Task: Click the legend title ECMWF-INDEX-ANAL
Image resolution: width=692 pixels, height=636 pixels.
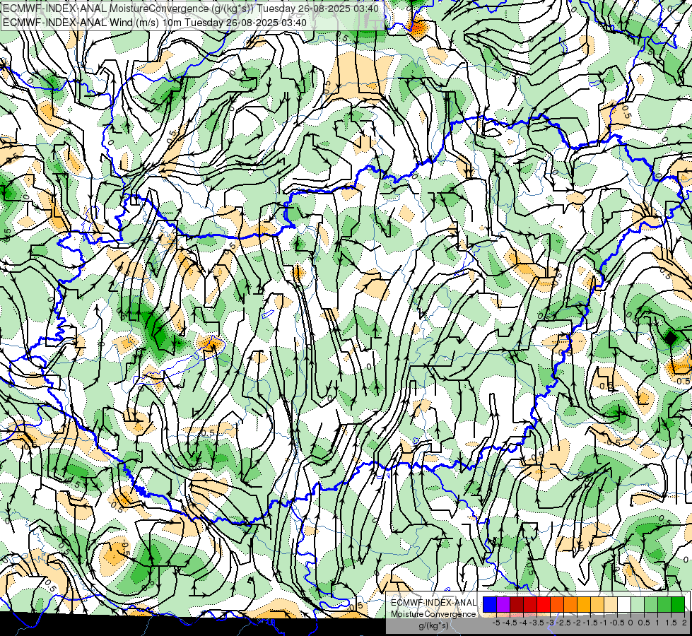Action: [433, 603]
